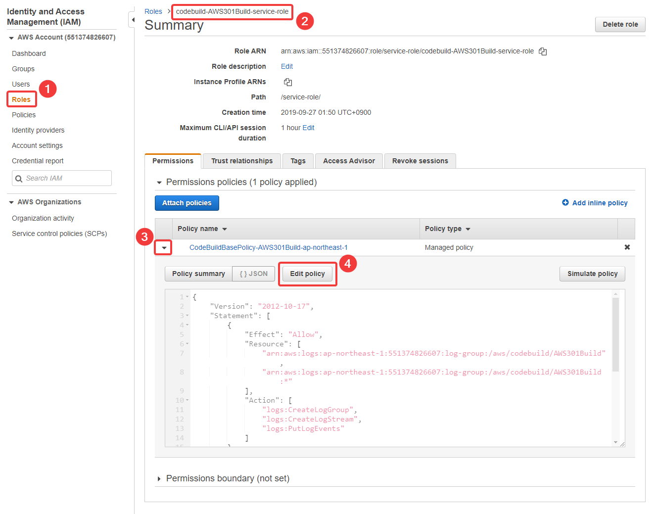
Task: Open Service control policies (SCPs)
Action: point(59,234)
